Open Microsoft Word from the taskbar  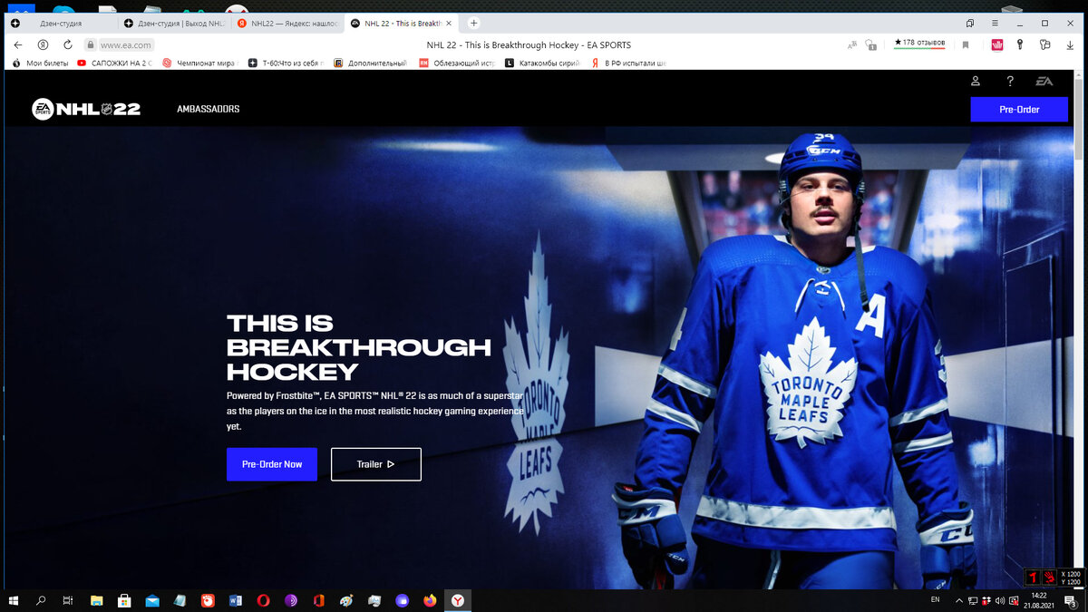point(236,600)
